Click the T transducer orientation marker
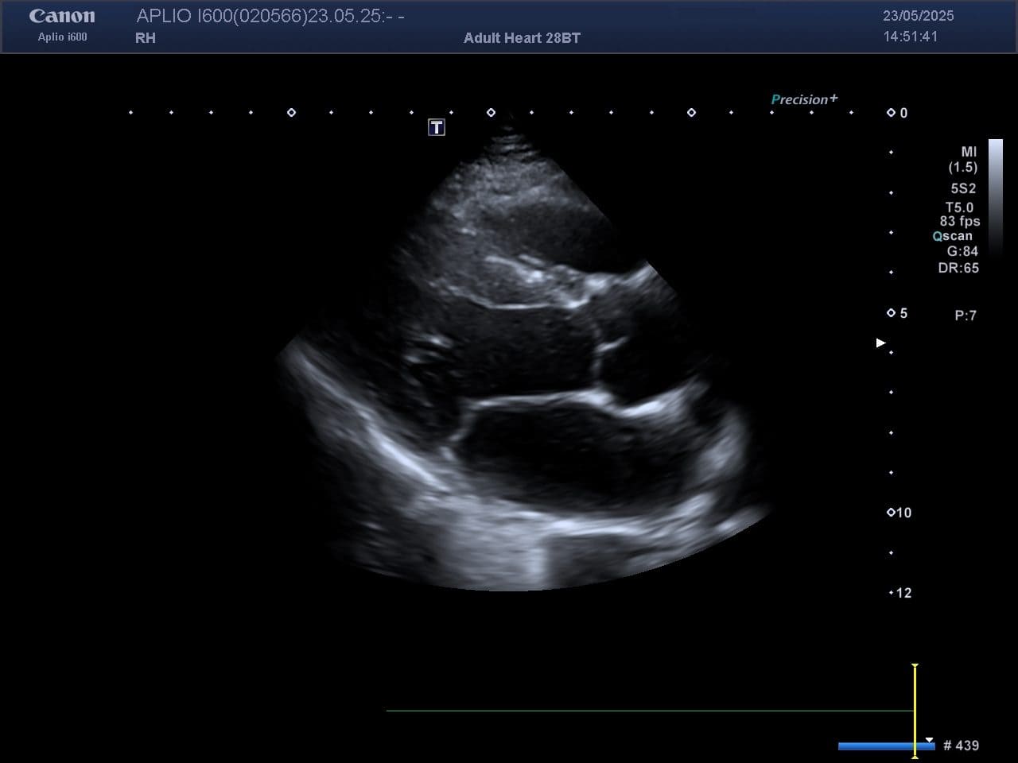This screenshot has height=763, width=1018. [x=437, y=127]
